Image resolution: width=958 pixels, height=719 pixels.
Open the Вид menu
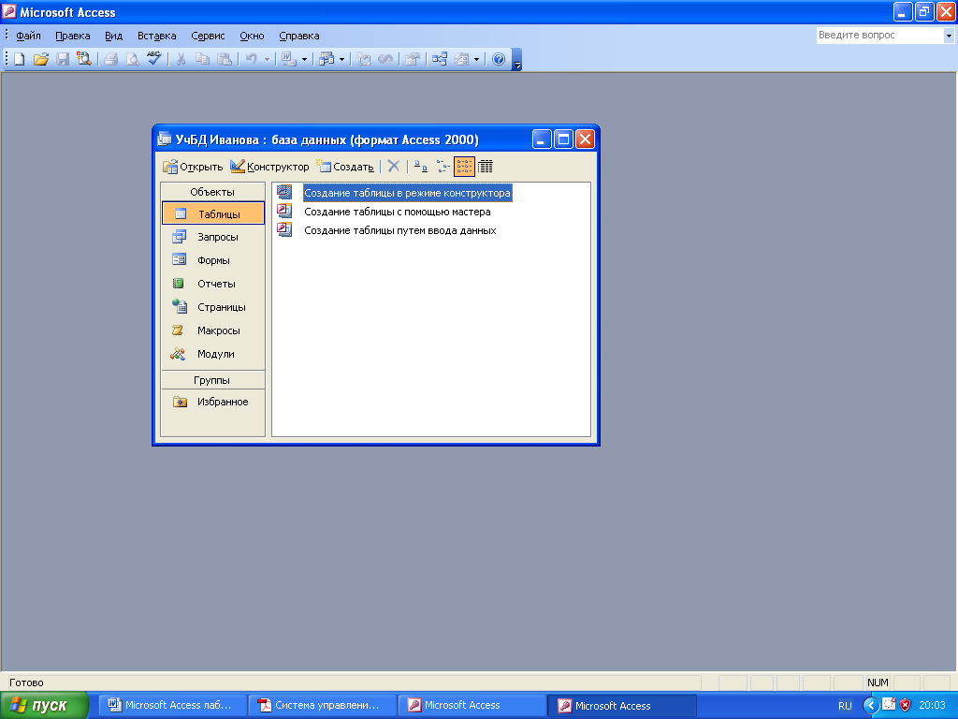[113, 36]
